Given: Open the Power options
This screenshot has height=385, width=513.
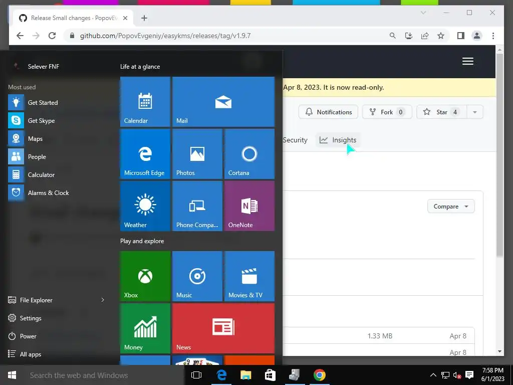Looking at the screenshot, I should 22,336.
